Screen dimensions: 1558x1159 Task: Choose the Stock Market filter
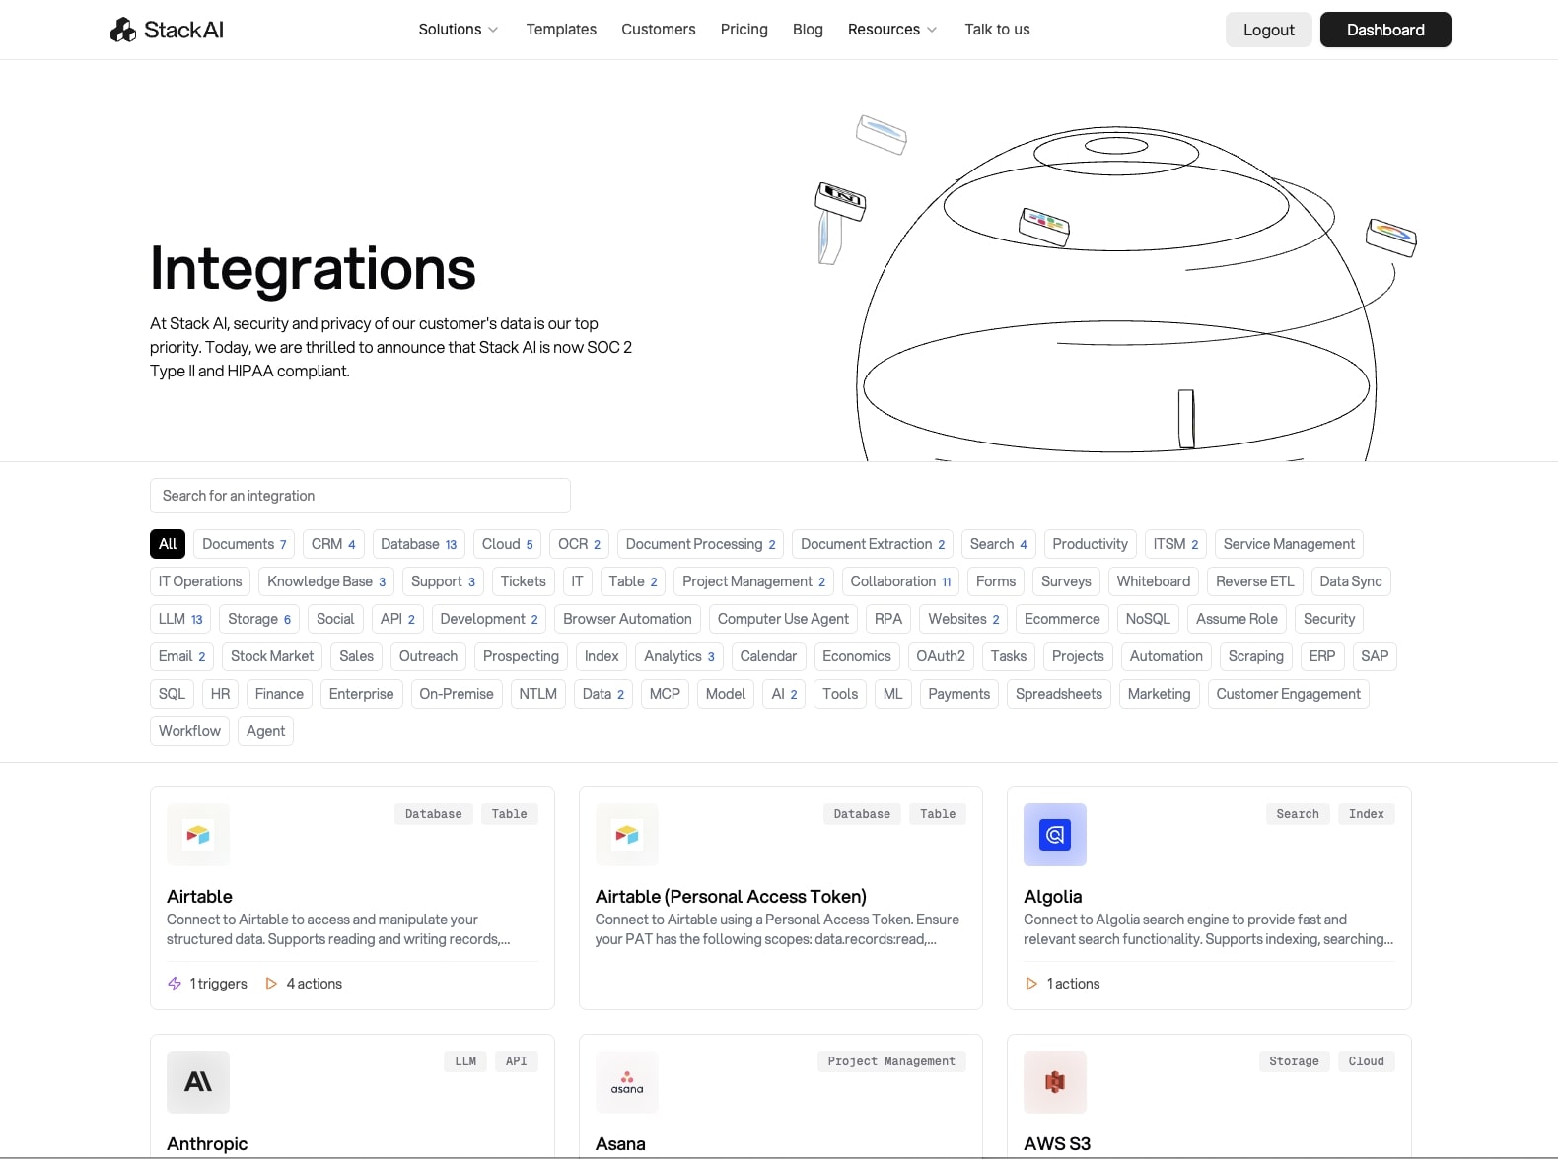[x=272, y=656]
